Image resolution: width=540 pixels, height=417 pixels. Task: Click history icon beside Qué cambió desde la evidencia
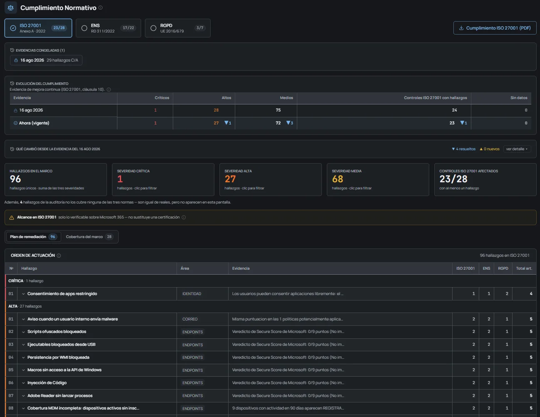[x=12, y=149]
